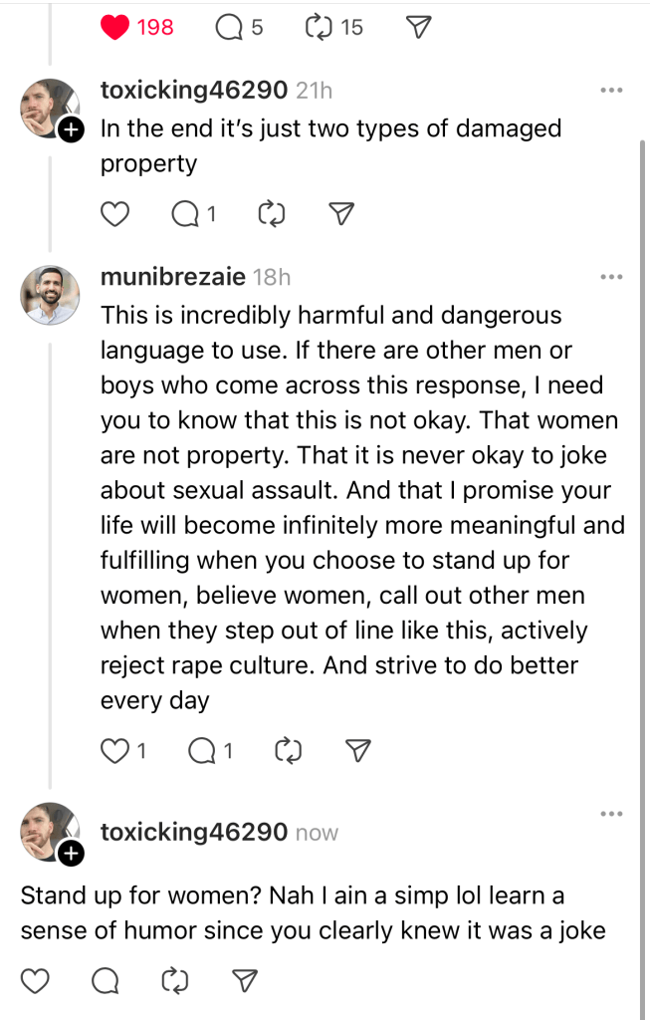Image resolution: width=650 pixels, height=1020 pixels.
Task: Like toxicking46290's 'damaged property' reply
Action: pos(116,213)
